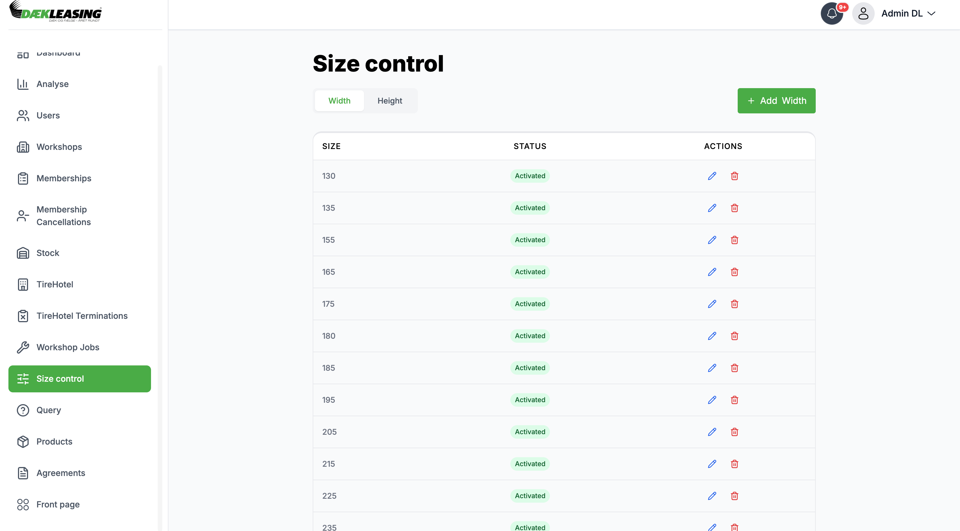960x531 pixels.
Task: Click the Activated badge for size 185
Action: [x=530, y=368]
